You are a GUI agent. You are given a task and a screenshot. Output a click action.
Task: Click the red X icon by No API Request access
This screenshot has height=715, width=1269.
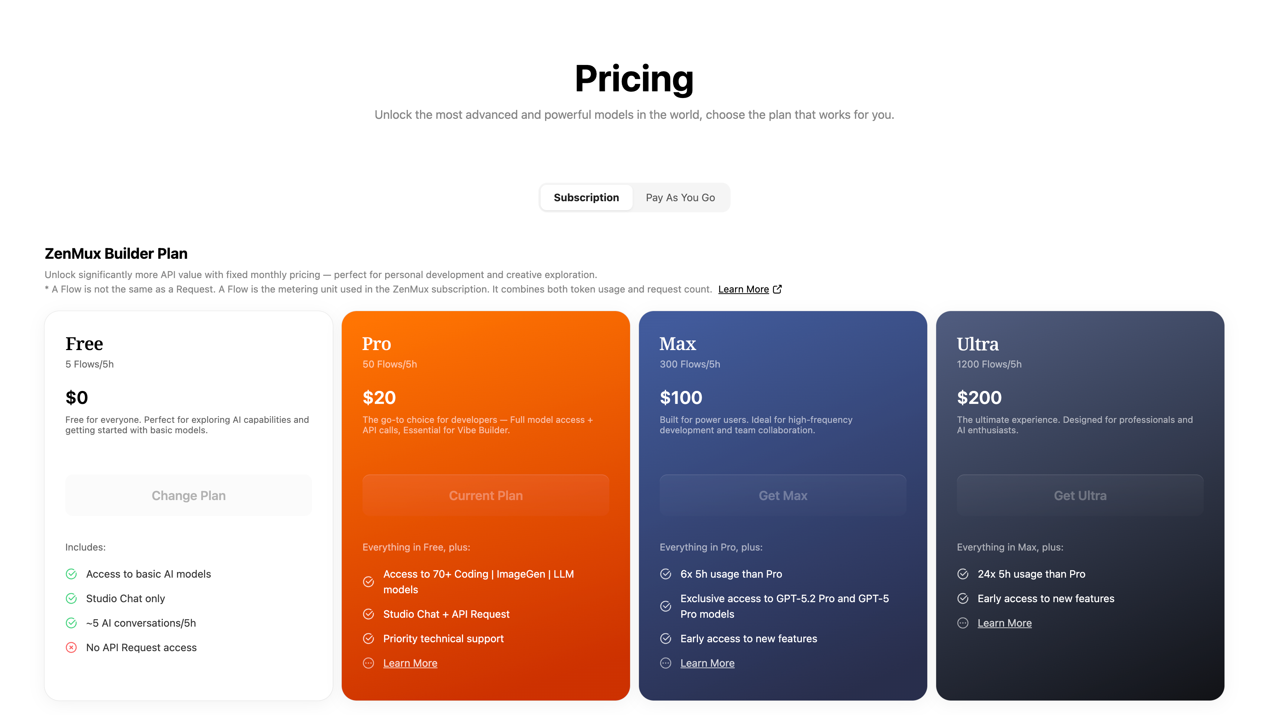(72, 647)
